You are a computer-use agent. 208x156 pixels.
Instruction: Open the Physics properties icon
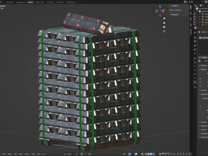pos(195,70)
